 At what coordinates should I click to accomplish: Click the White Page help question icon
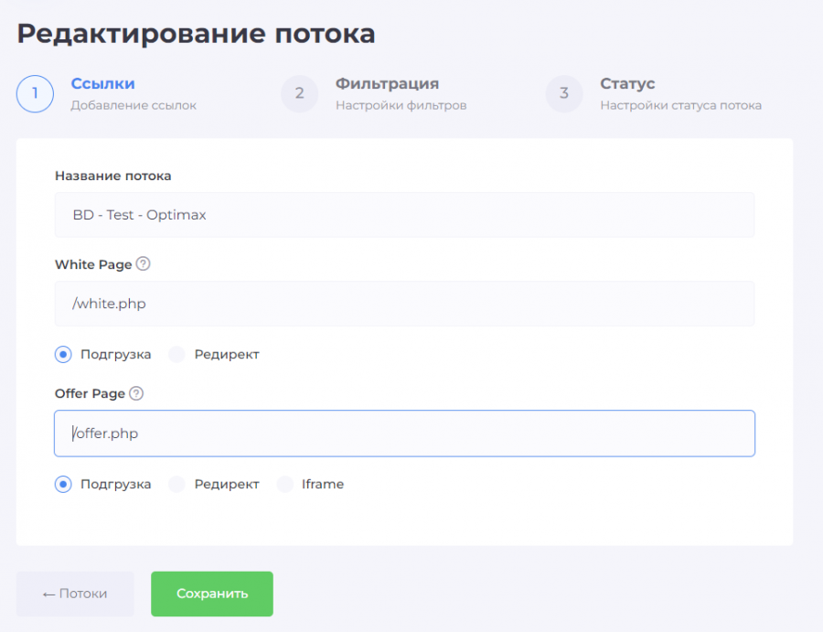tap(143, 263)
